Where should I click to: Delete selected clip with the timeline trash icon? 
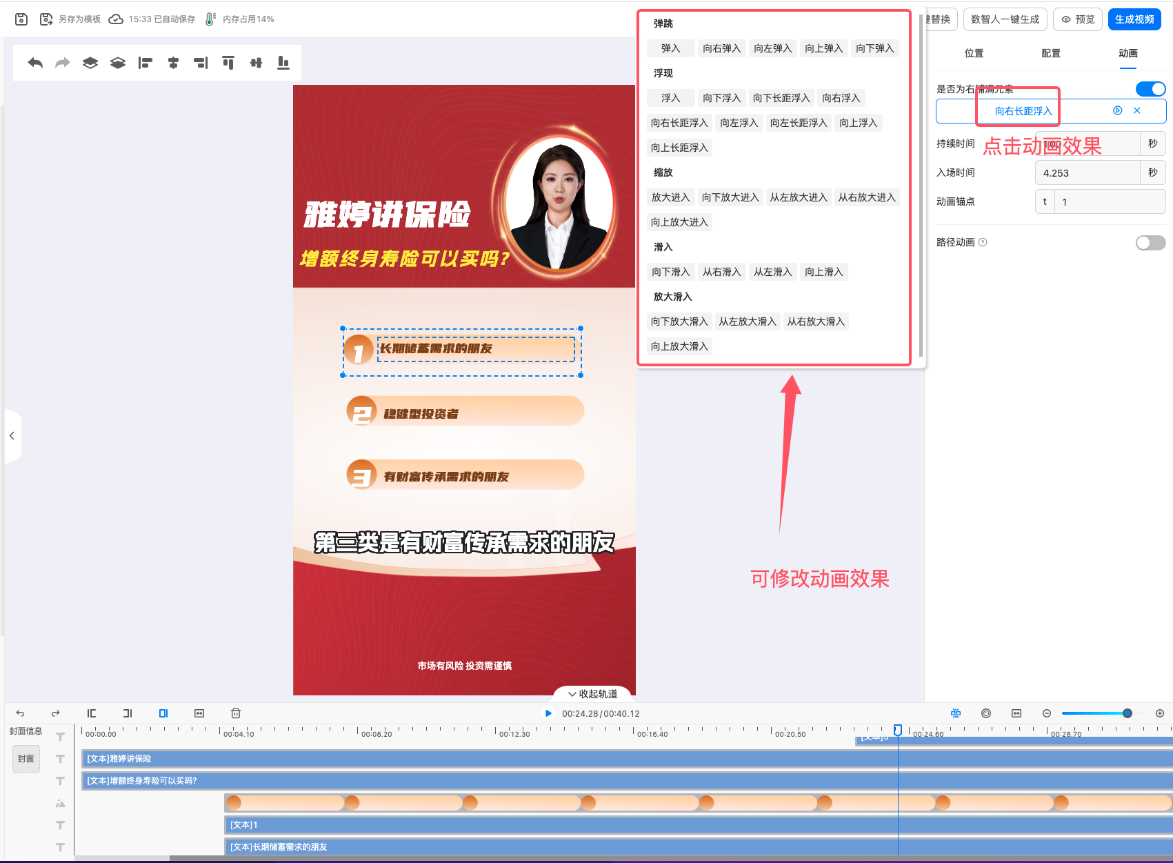[x=236, y=713]
